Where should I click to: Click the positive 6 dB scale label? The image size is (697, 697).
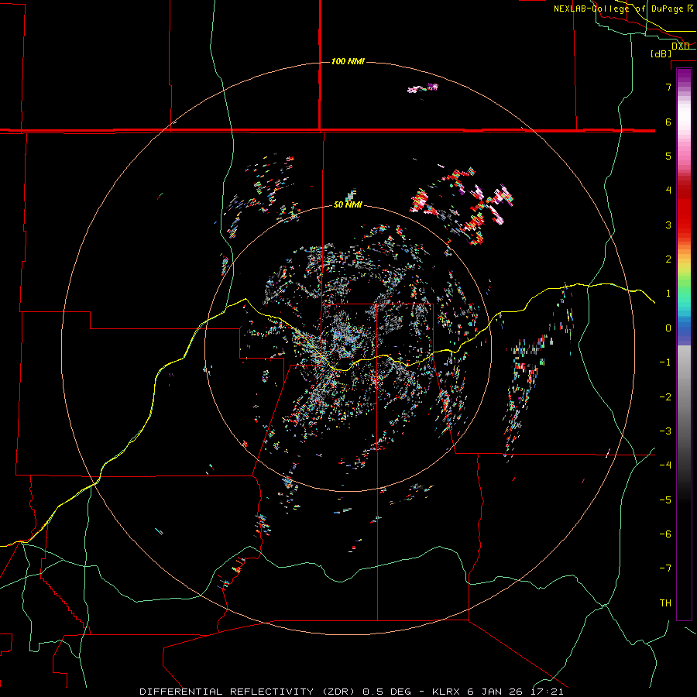coord(668,122)
